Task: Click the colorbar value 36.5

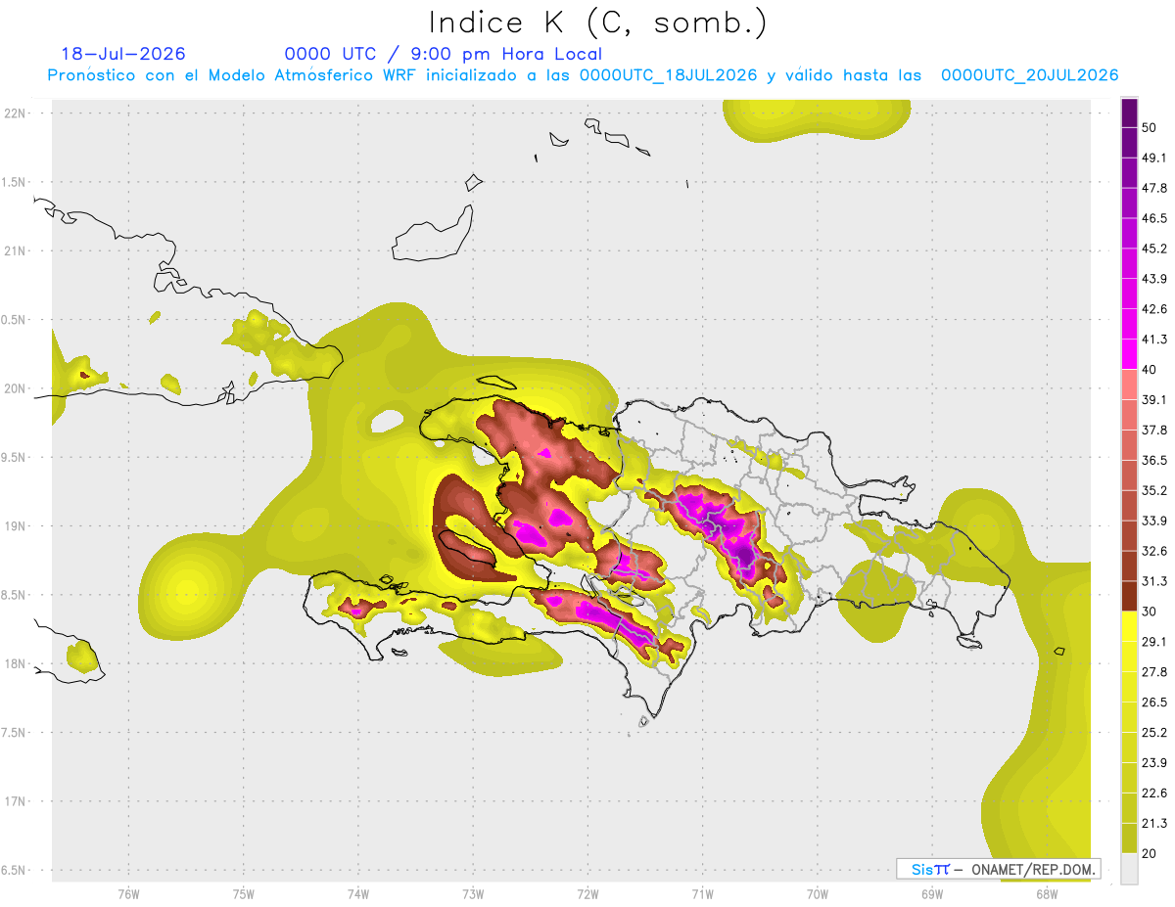Action: pyautogui.click(x=1154, y=461)
